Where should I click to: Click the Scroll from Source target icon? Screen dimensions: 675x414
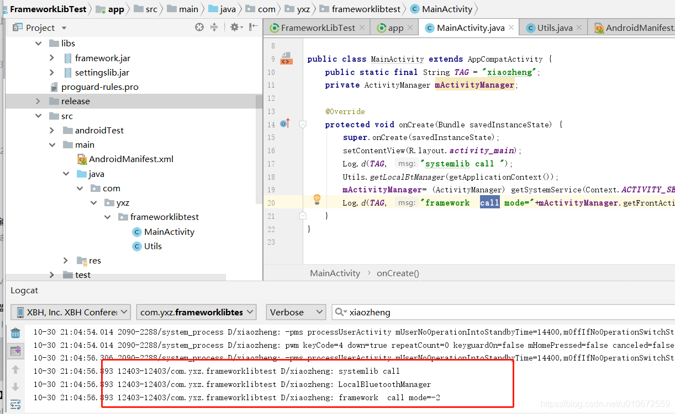(x=198, y=28)
